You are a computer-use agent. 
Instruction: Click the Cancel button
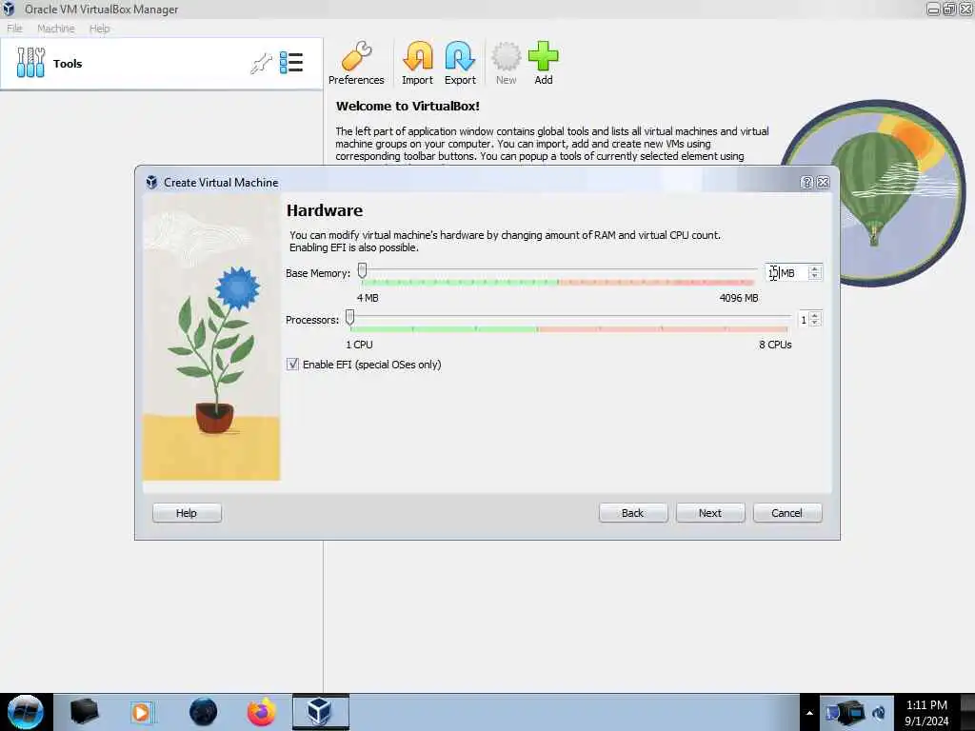[787, 513]
